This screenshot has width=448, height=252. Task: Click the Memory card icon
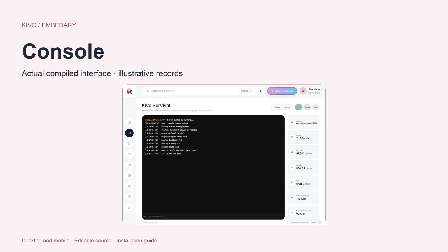click(x=292, y=167)
